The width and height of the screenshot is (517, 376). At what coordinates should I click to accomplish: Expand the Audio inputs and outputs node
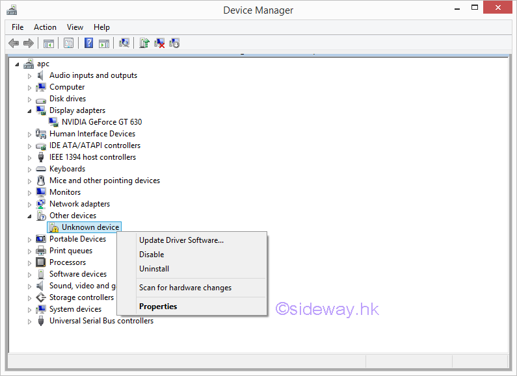pyautogui.click(x=29, y=75)
